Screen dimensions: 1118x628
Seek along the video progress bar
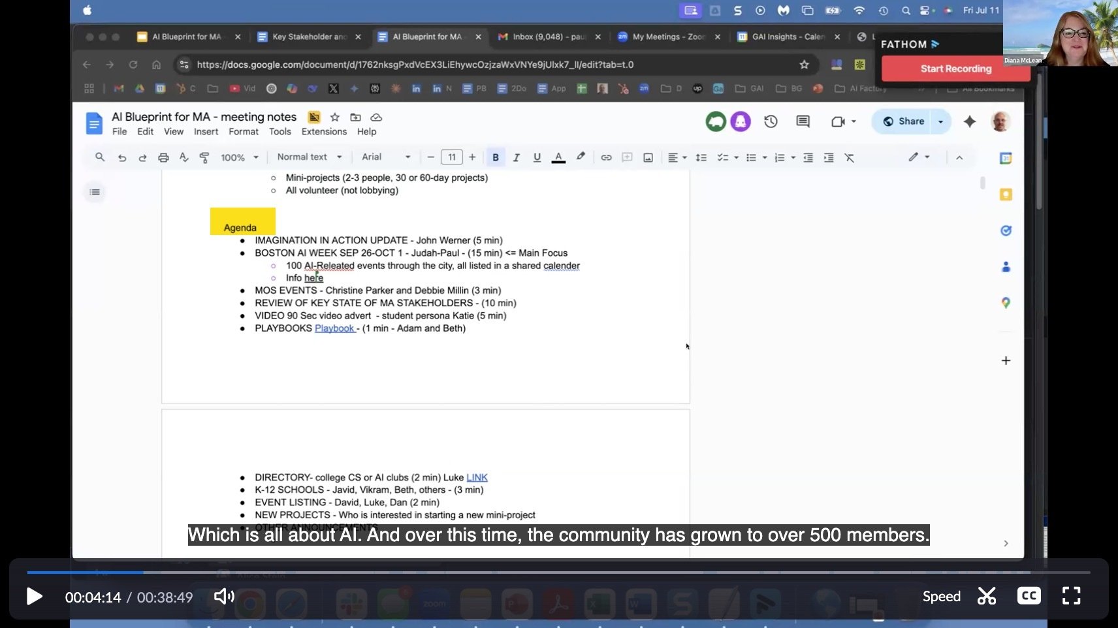click(558, 572)
